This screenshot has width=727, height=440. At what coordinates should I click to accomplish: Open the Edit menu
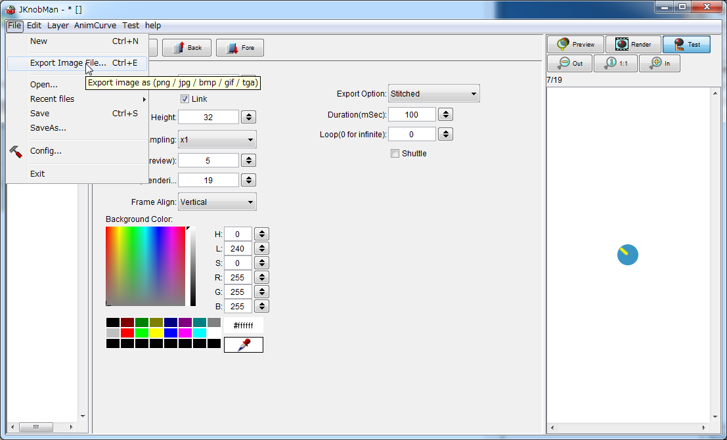(x=34, y=26)
